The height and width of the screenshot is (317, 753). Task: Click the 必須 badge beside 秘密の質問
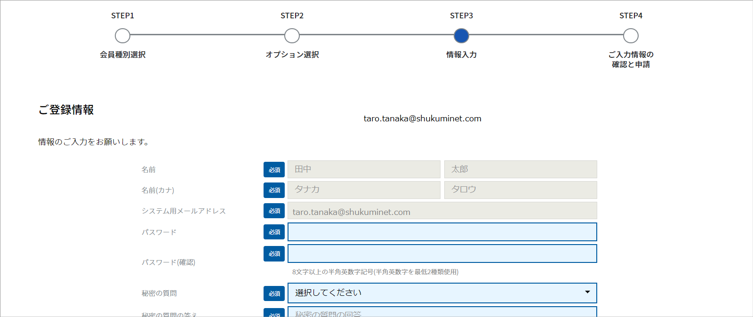[x=274, y=293]
